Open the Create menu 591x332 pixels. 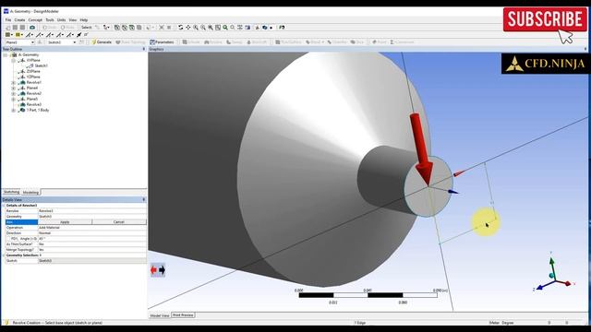pyautogui.click(x=19, y=19)
